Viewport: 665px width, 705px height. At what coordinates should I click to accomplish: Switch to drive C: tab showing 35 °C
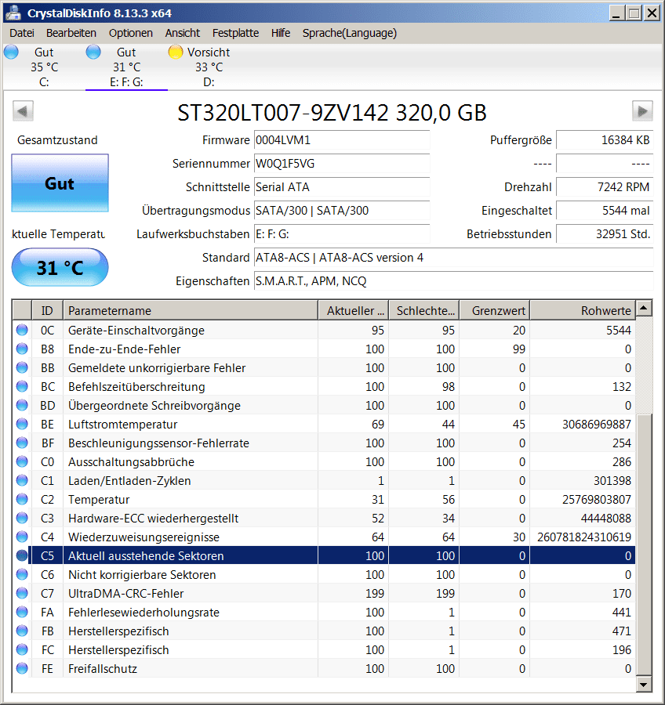coord(44,67)
